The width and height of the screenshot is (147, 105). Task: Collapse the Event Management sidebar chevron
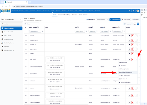tap(21, 19)
